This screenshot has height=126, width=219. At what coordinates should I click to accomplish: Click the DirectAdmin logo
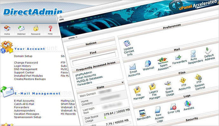click(33, 12)
